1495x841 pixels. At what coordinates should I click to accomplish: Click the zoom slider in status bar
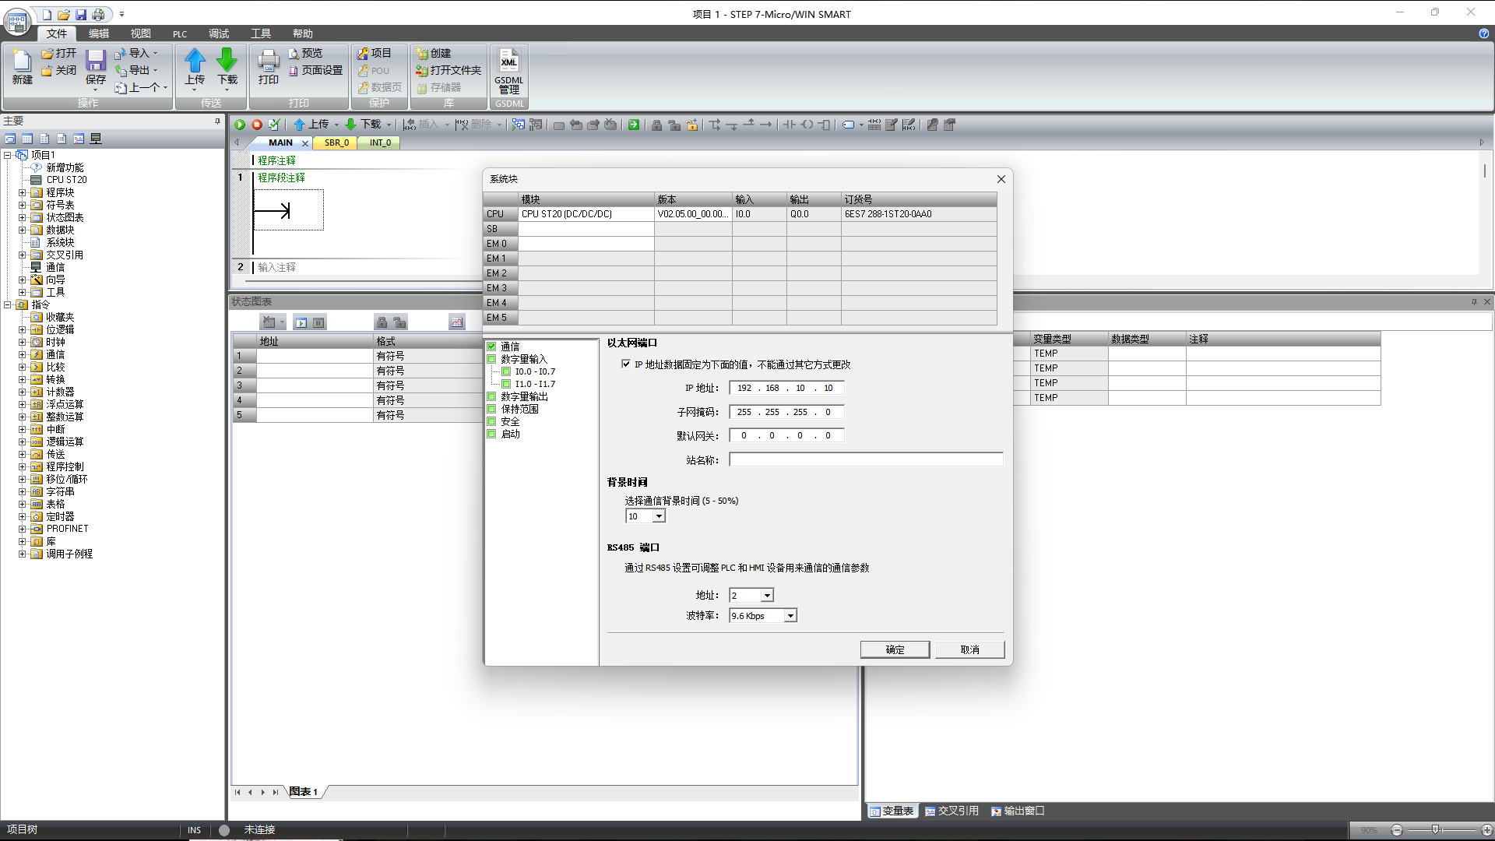click(1435, 830)
